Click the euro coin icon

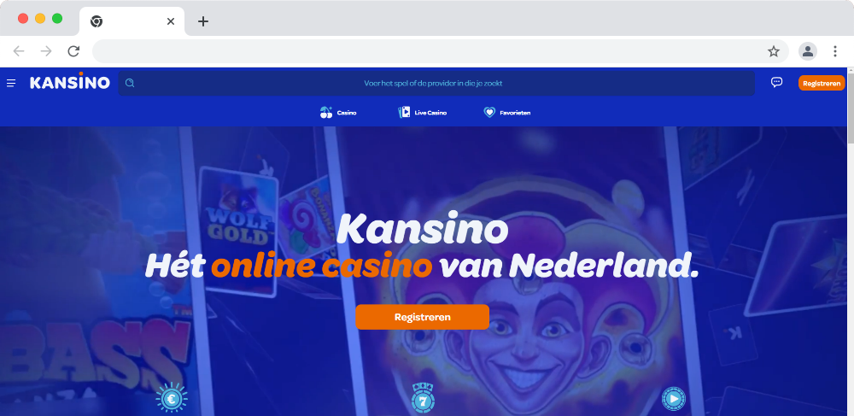pyautogui.click(x=172, y=399)
